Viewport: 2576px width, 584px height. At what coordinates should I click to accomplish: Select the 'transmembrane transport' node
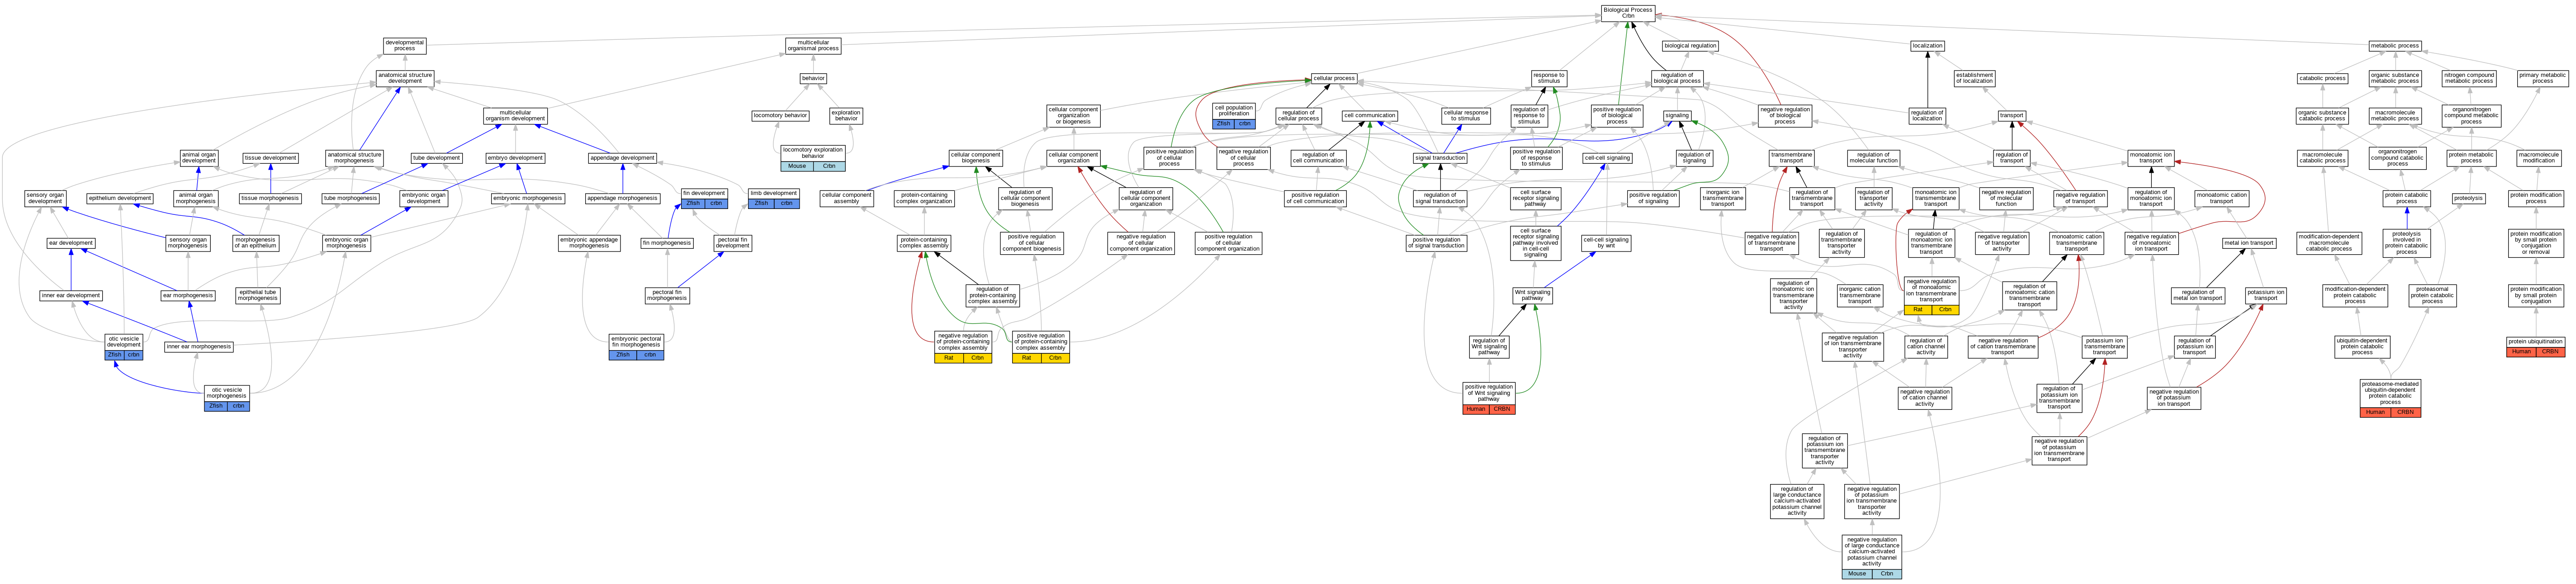coord(1792,158)
